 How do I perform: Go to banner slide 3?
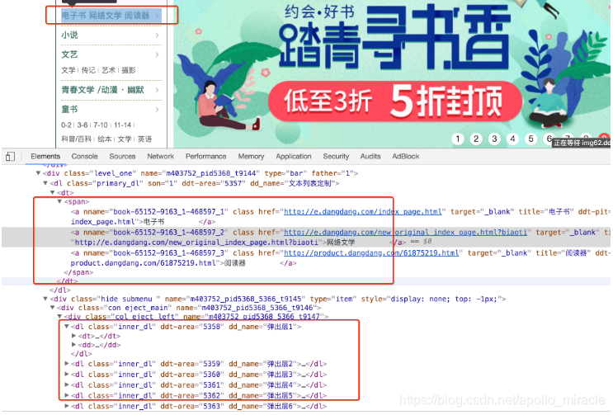[494, 139]
